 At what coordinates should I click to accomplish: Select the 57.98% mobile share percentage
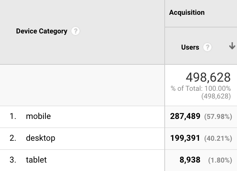click(x=218, y=116)
